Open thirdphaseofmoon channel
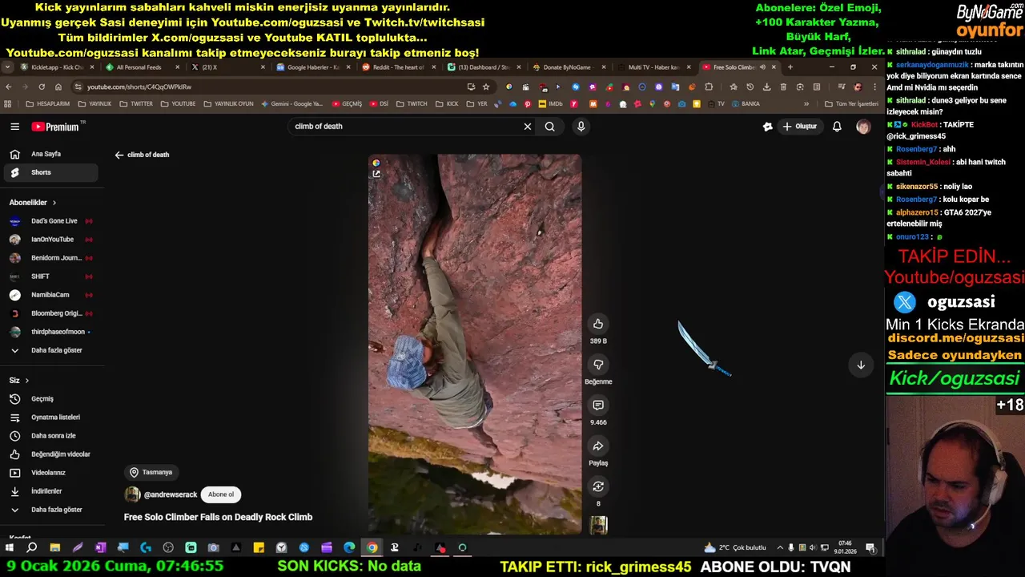Image resolution: width=1025 pixels, height=577 pixels. tap(50, 332)
